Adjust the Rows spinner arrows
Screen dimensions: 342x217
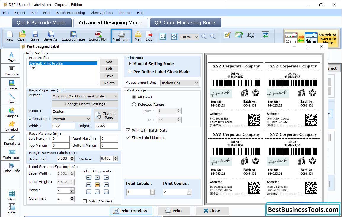pos(72,190)
